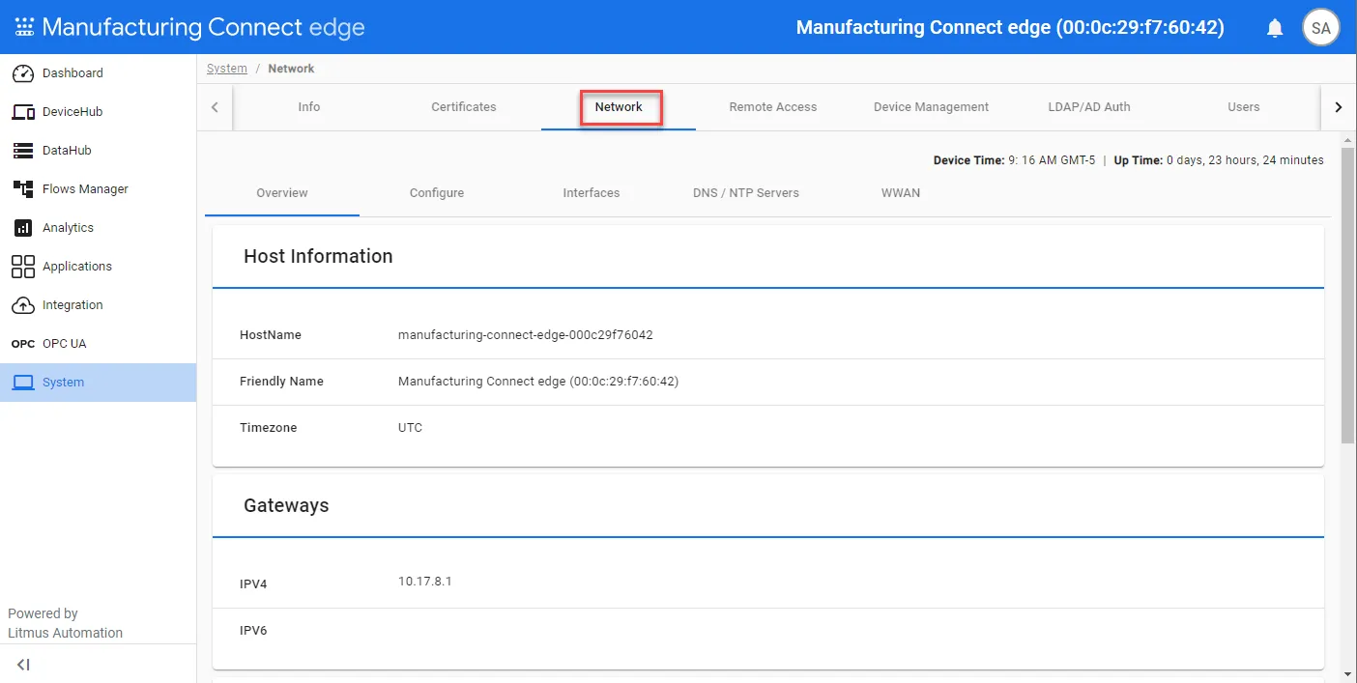1357x683 pixels.
Task: Open the app grid menu icon
Action: pos(24,27)
